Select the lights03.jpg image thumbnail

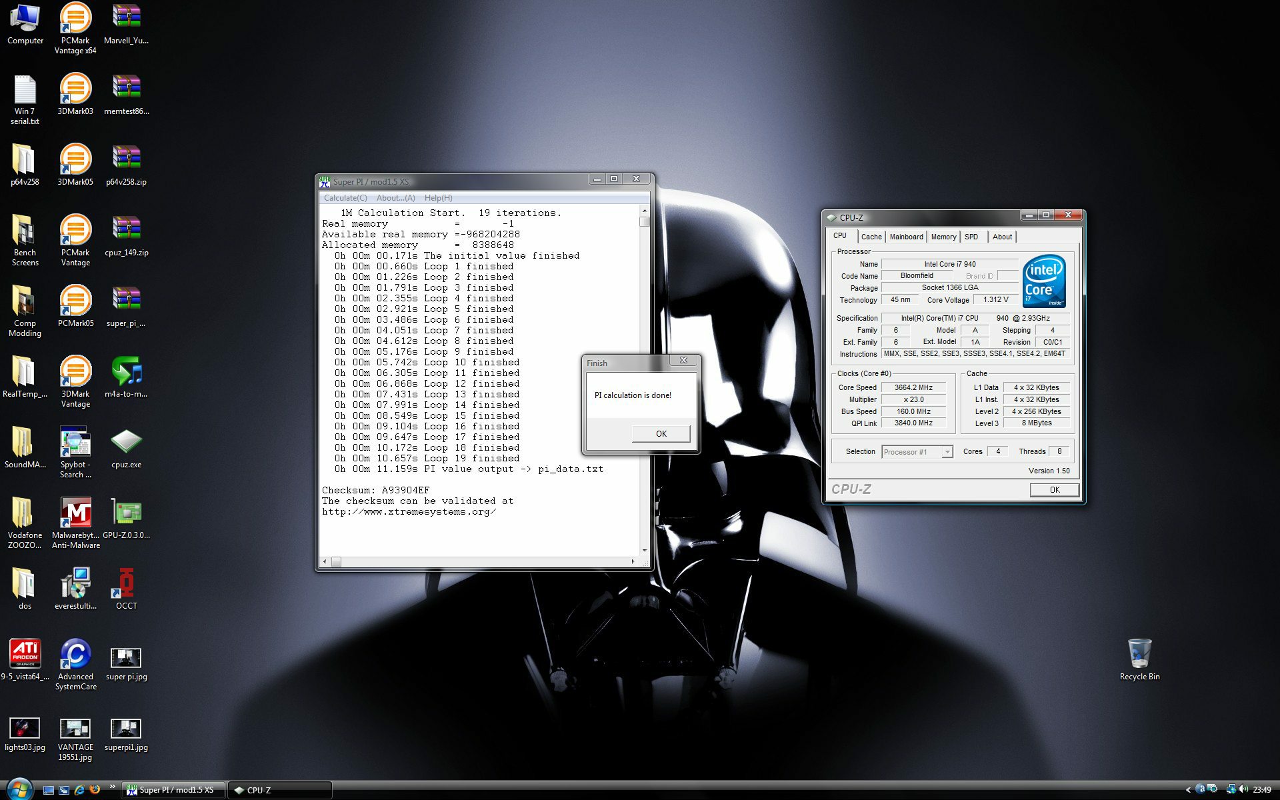tap(25, 734)
